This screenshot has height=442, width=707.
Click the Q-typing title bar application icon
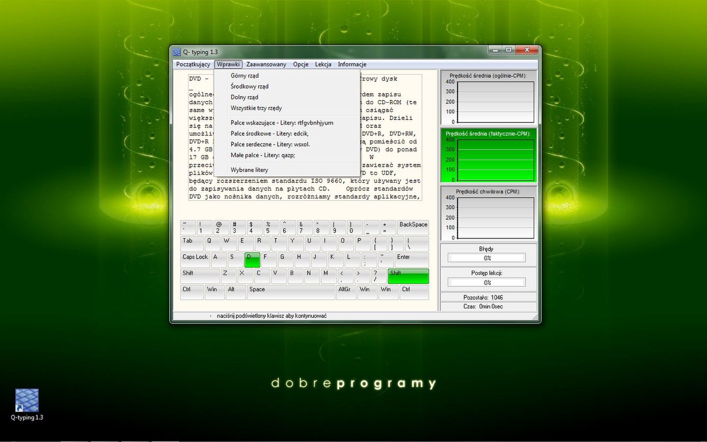(177, 52)
